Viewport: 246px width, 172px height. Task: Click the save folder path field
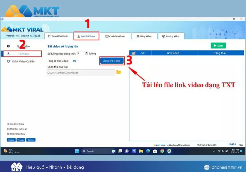pyautogui.click(x=81, y=73)
